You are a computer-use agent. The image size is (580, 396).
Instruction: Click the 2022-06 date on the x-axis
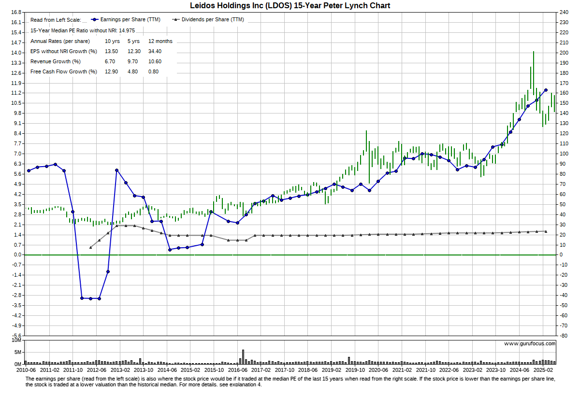point(450,369)
